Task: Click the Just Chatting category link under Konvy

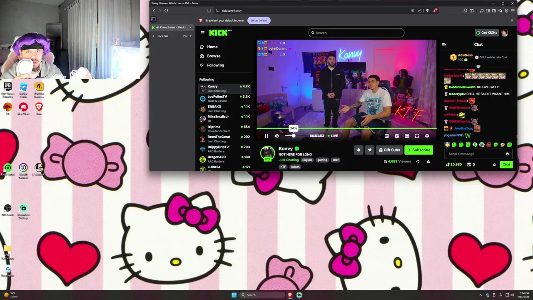Action: pos(289,160)
